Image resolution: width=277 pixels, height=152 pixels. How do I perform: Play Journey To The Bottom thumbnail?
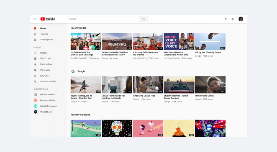tap(148, 41)
